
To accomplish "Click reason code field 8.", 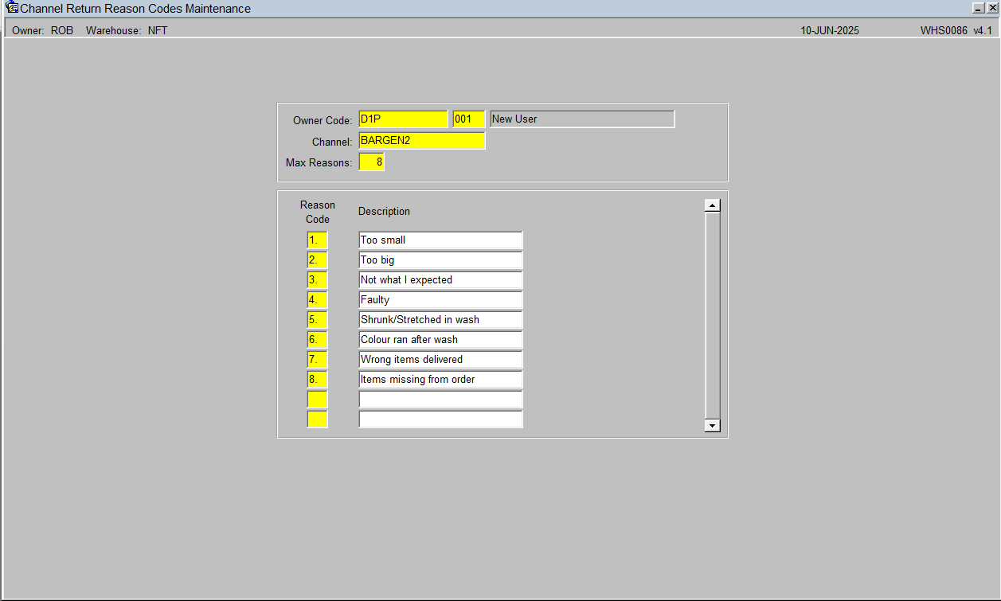I will (317, 380).
